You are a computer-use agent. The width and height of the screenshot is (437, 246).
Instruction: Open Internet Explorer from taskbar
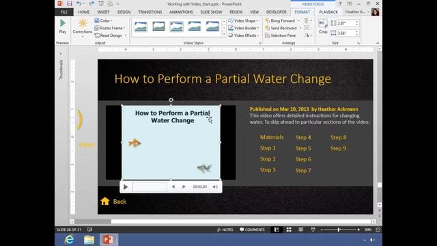[x=69, y=240]
